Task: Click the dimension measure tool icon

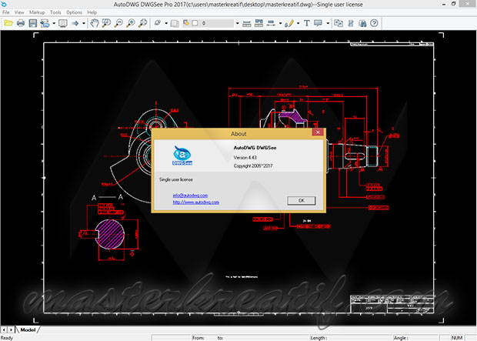Action: click(271, 23)
